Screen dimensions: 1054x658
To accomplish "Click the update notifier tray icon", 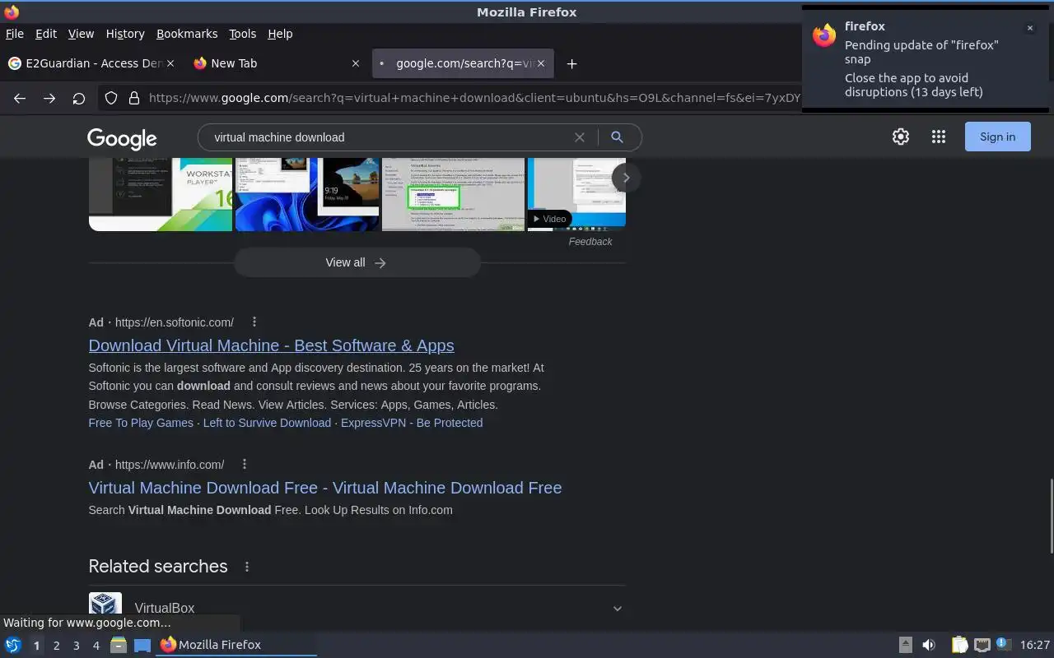I will 1003,644.
